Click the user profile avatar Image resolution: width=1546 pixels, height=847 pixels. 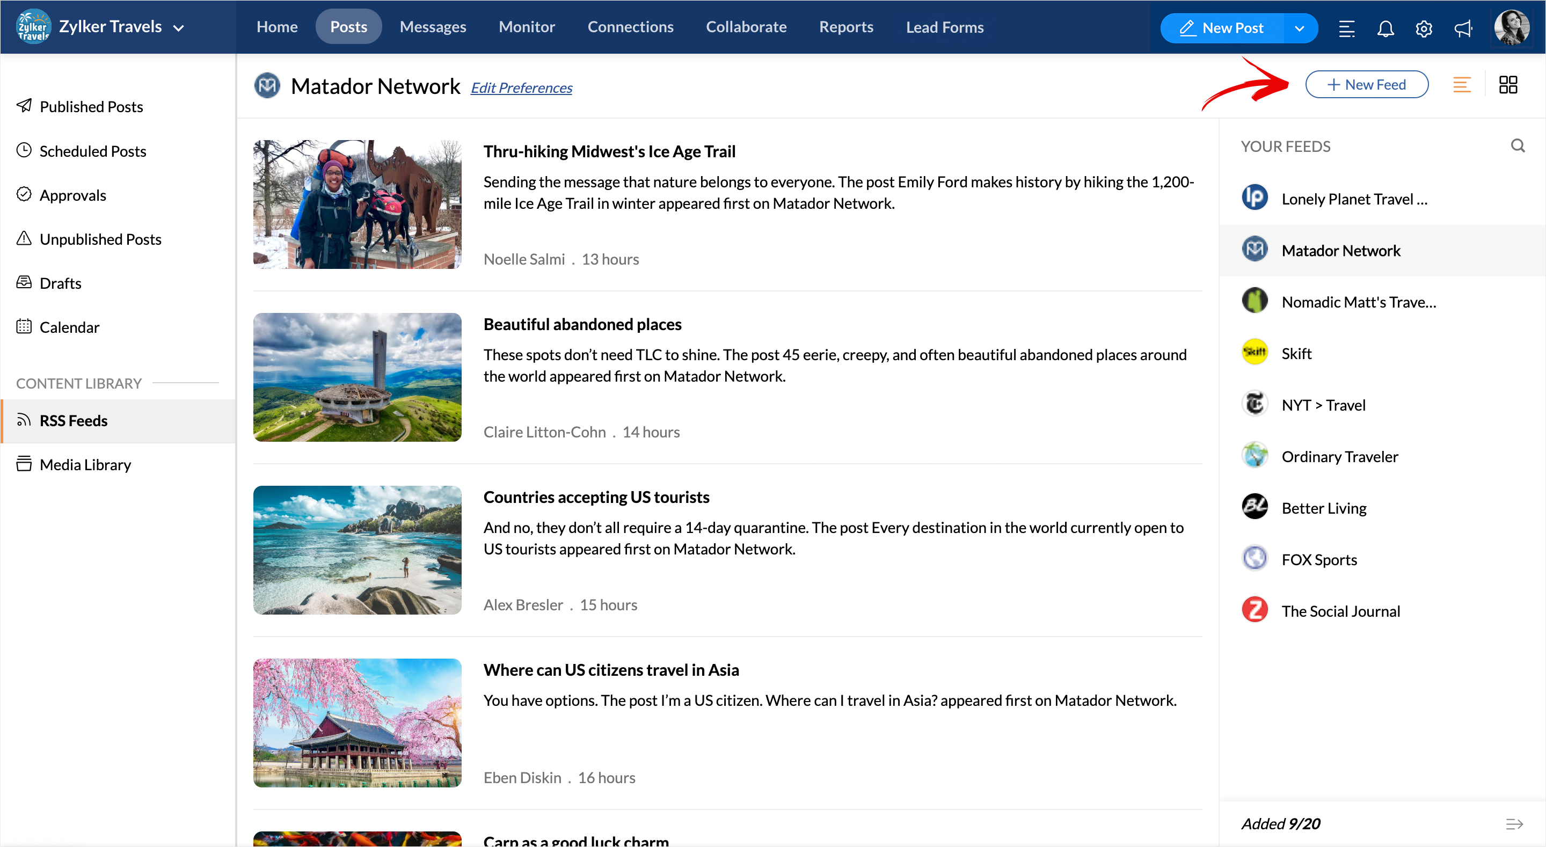[x=1511, y=27]
